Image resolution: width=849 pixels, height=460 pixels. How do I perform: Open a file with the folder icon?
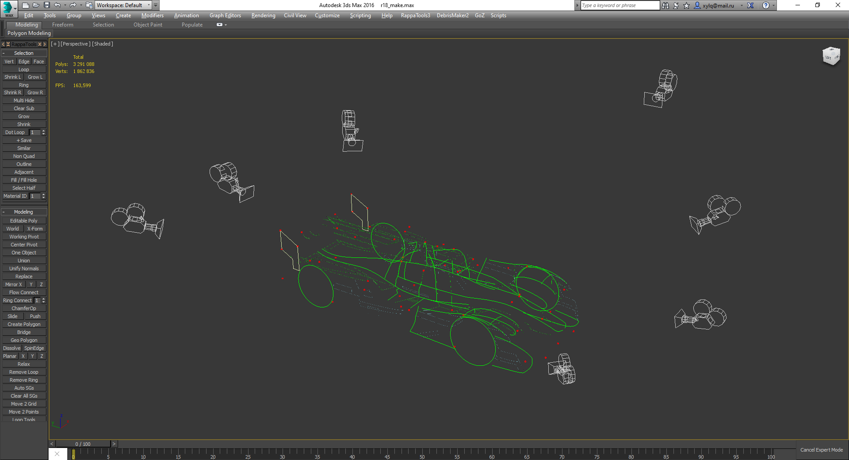[x=36, y=5]
